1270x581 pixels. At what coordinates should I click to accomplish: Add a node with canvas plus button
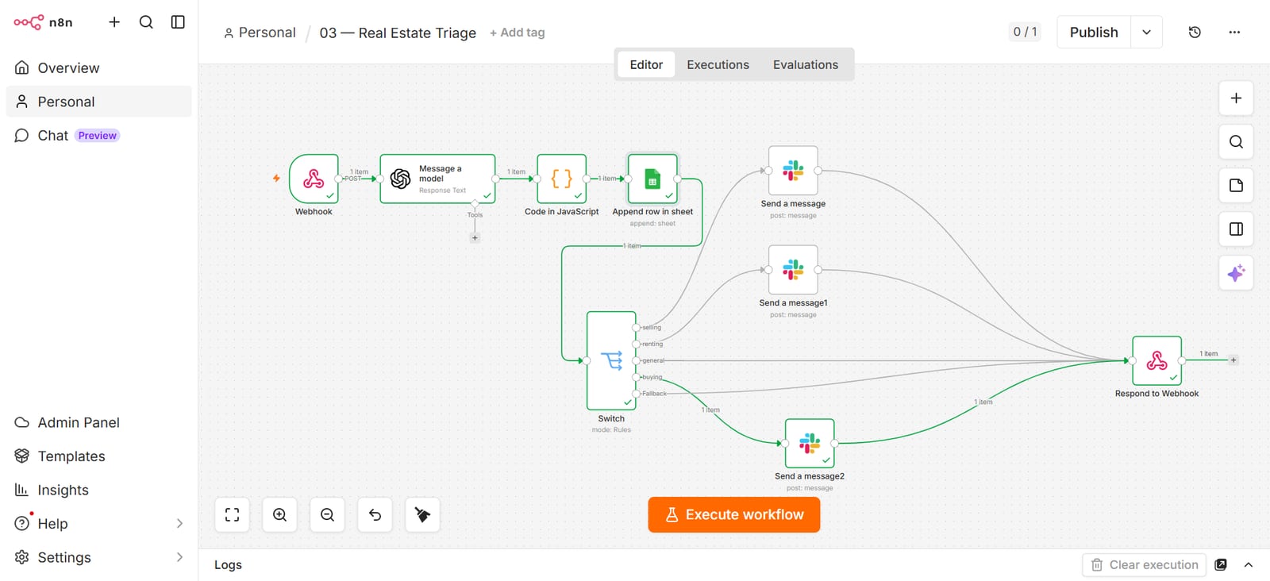click(1236, 98)
